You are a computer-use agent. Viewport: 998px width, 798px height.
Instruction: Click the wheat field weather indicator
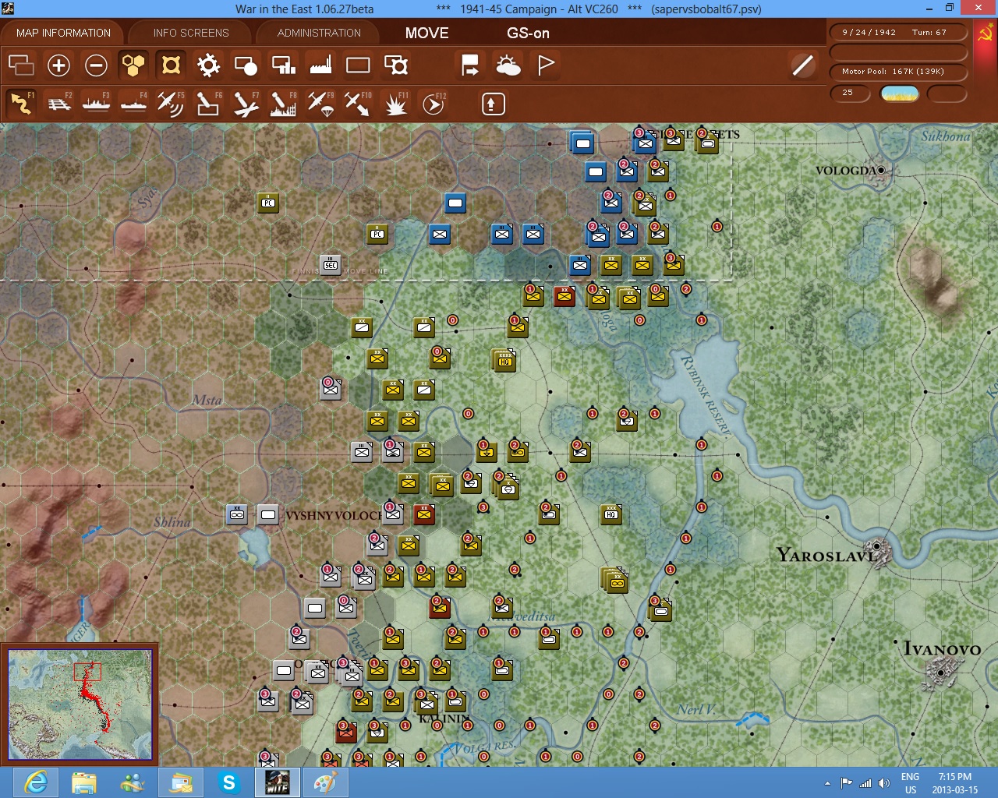(x=899, y=94)
